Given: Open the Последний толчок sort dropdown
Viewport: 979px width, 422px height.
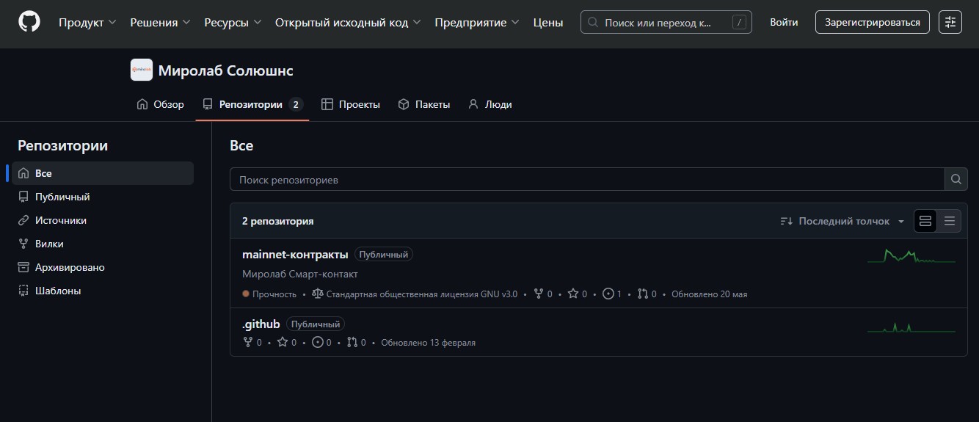Looking at the screenshot, I should 842,221.
